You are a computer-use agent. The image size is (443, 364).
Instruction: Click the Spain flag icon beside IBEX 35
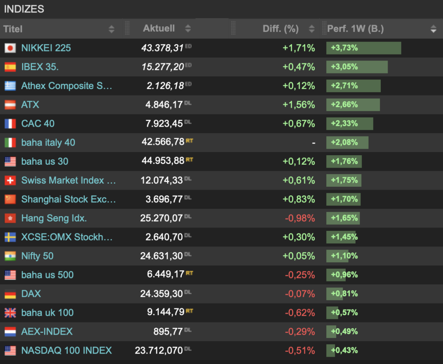click(x=10, y=67)
